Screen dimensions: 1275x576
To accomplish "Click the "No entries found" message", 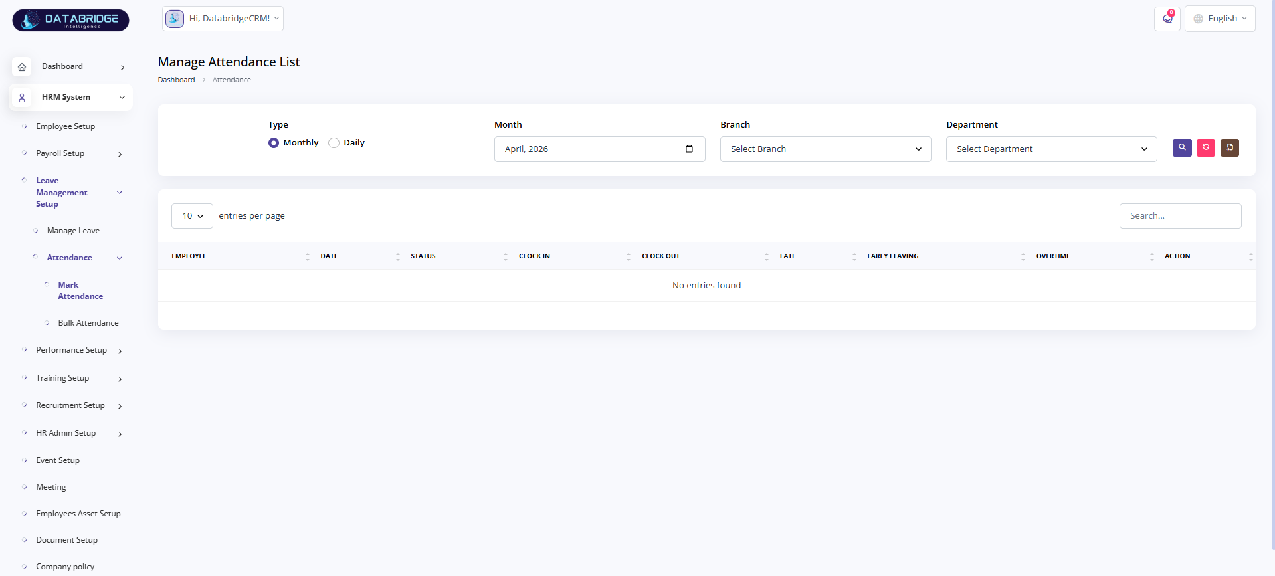I will pos(706,286).
